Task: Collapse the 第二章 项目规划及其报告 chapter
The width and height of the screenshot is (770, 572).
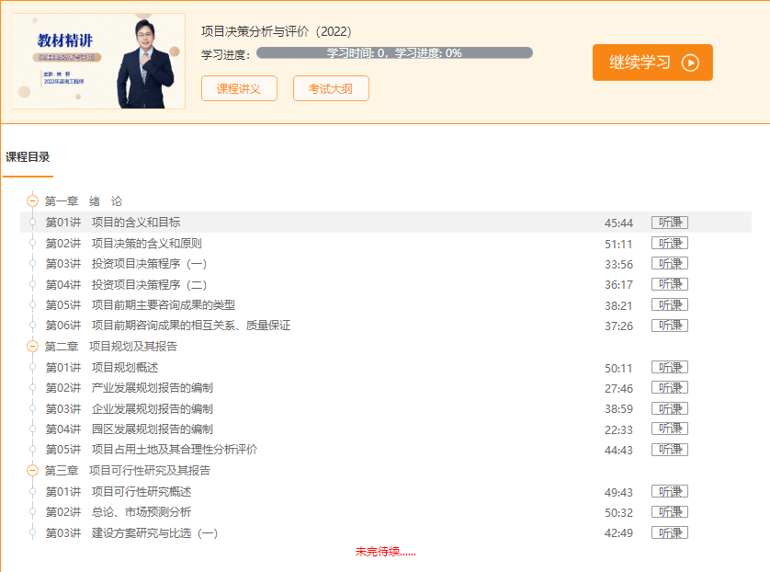Action: (32, 347)
